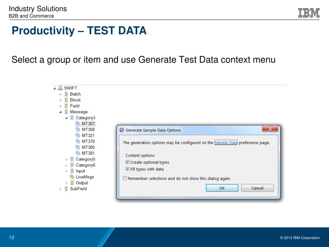Click the LiveMsgs icon
Viewport: 329px width, 247px height.
72,177
